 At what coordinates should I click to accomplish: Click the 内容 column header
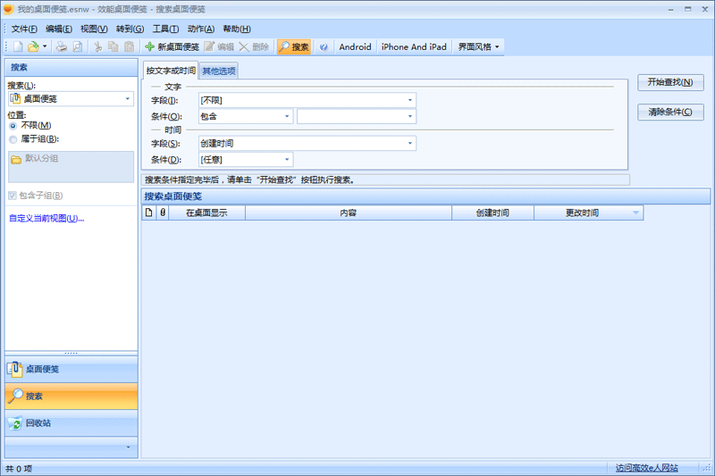(348, 213)
